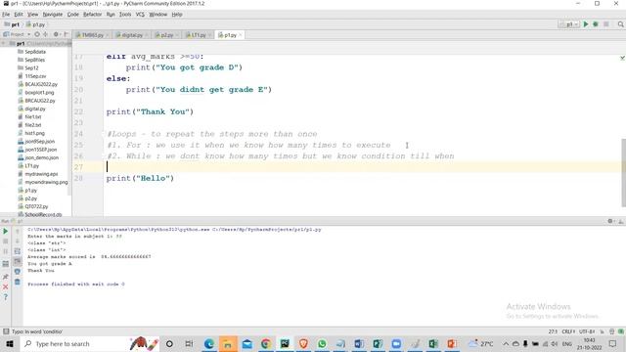Click the editor vertical scrollbar
The image size is (626, 352).
click(x=623, y=172)
